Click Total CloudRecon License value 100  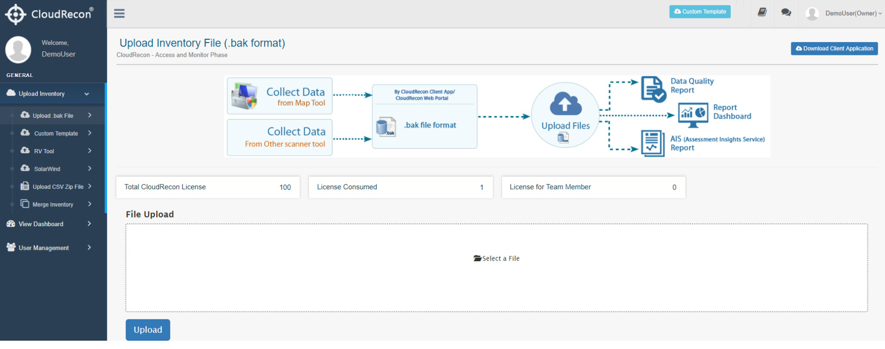[285, 187]
